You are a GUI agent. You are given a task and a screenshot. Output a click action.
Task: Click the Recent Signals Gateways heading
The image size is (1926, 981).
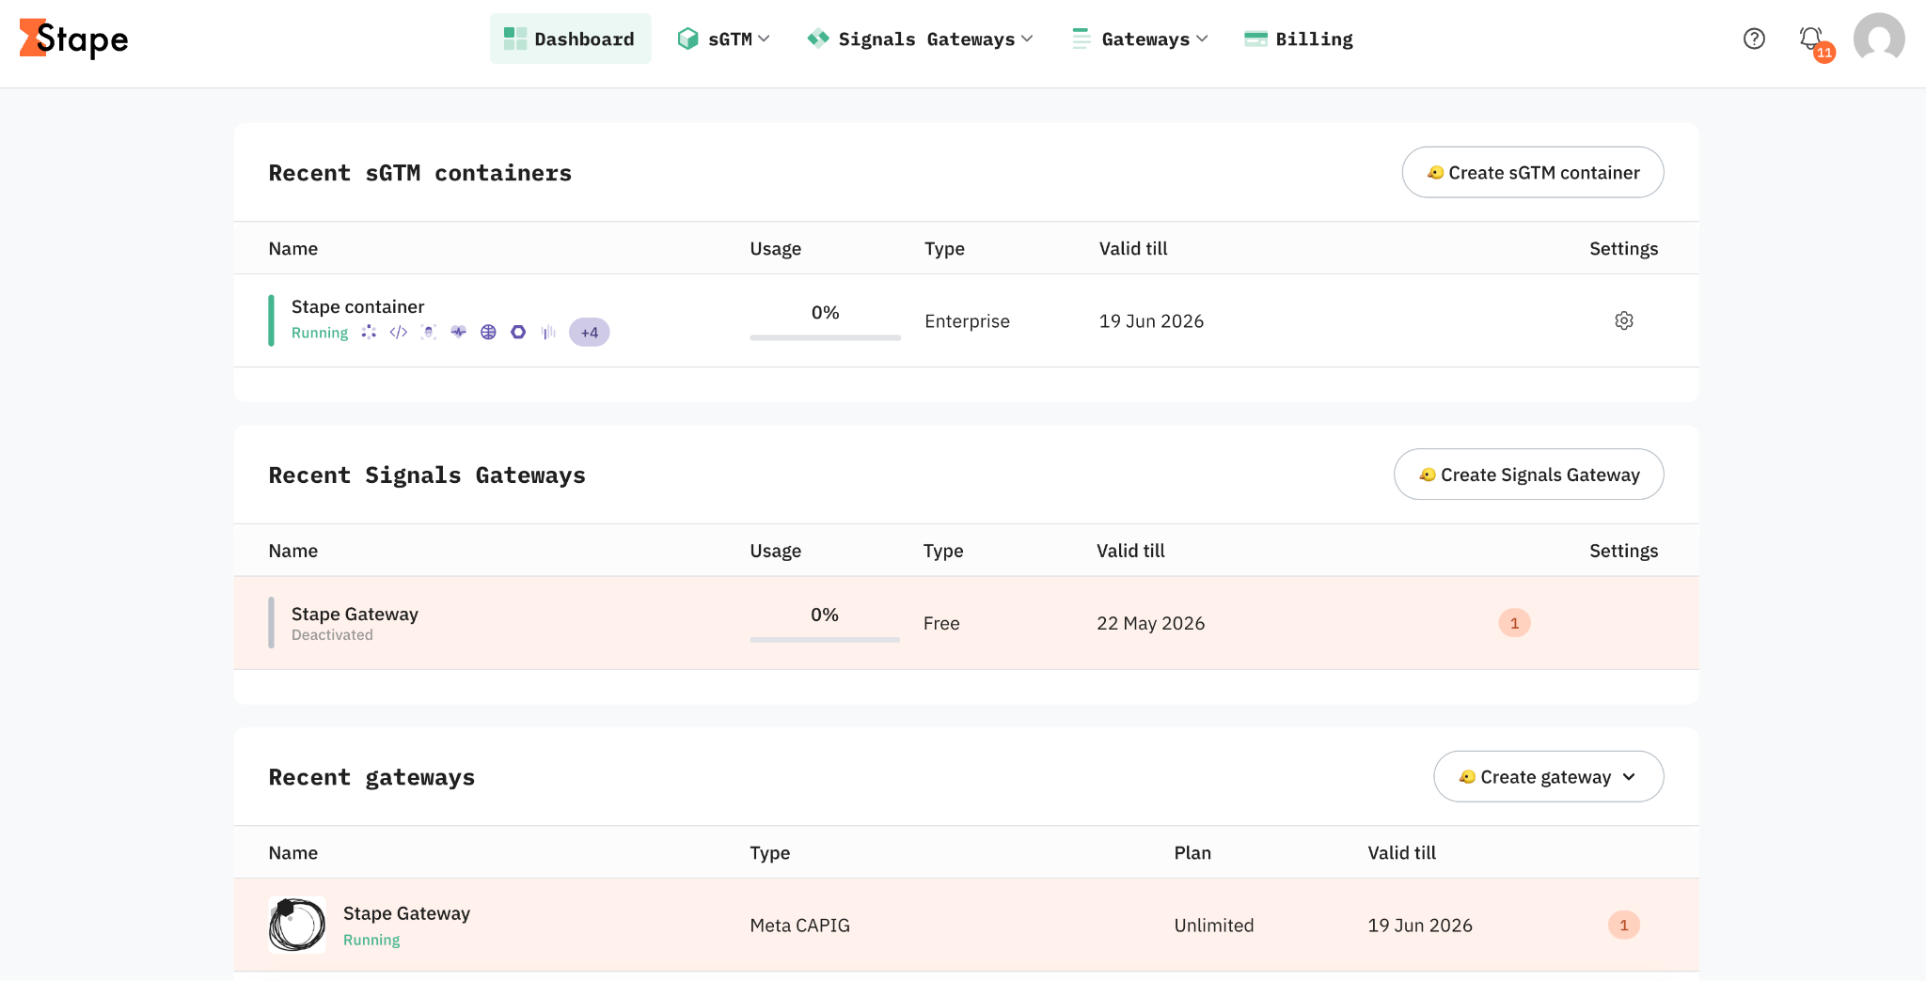click(x=427, y=475)
